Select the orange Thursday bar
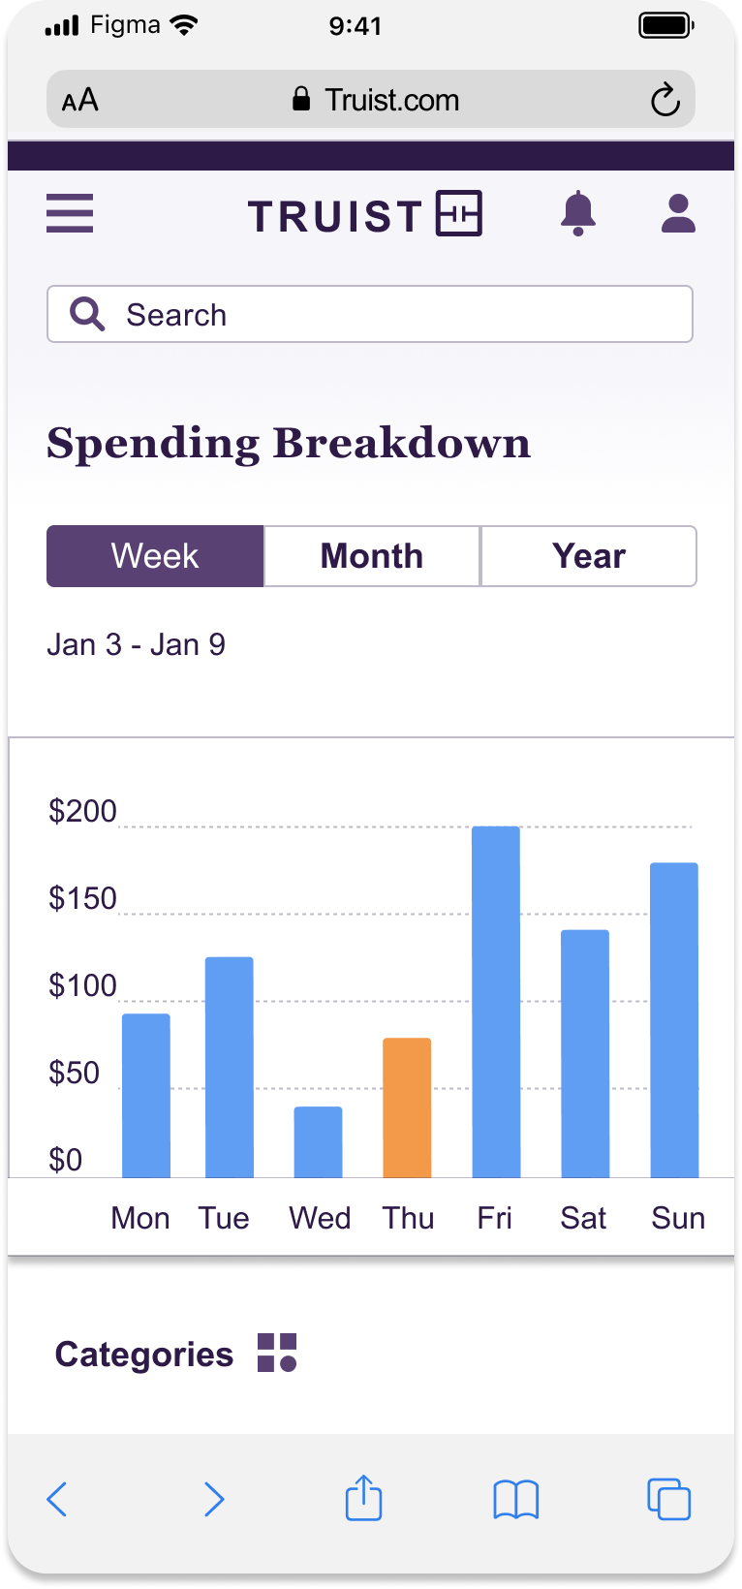 coord(407,1107)
